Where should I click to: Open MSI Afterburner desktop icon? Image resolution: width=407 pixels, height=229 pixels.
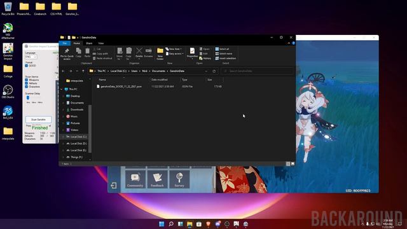[x=8, y=31]
